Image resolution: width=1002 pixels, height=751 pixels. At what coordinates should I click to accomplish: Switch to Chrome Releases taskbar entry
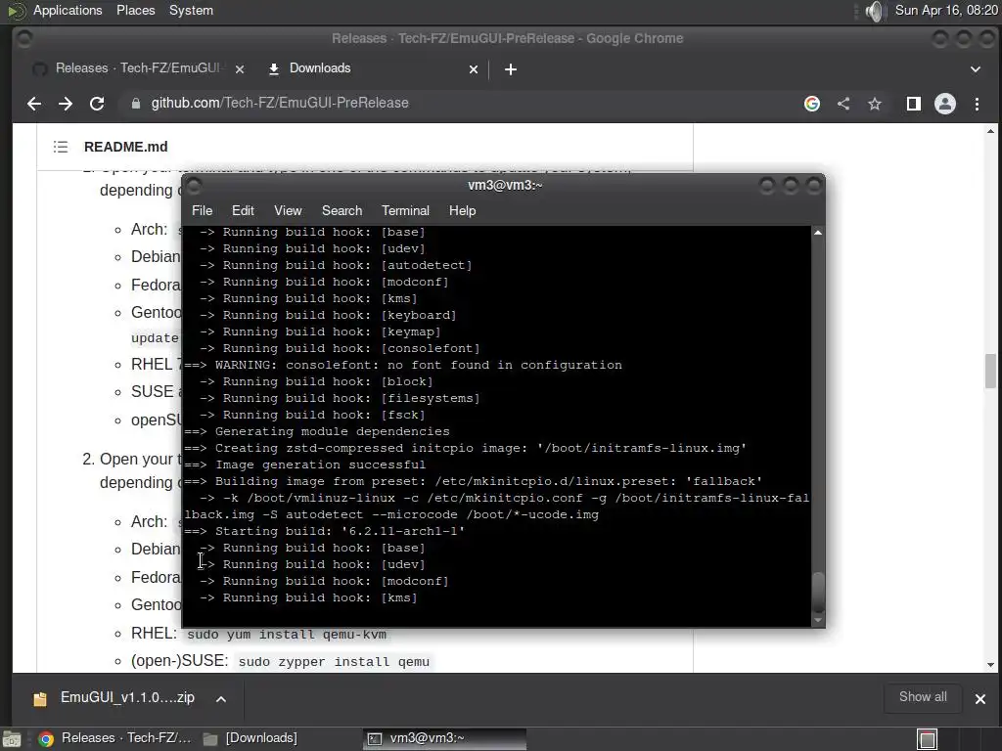(x=115, y=738)
